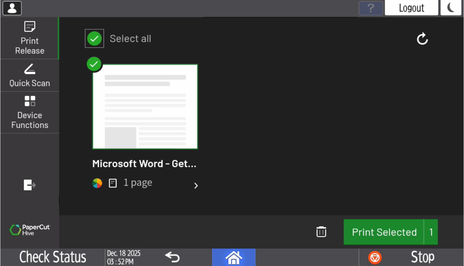Screen dimensions: 464x266
Task: Click the color print indicator wheel
Action: 97,183
